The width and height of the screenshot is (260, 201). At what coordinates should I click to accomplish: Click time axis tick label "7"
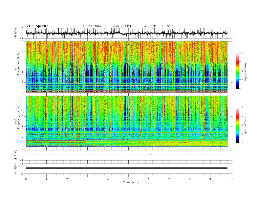tap(169, 179)
